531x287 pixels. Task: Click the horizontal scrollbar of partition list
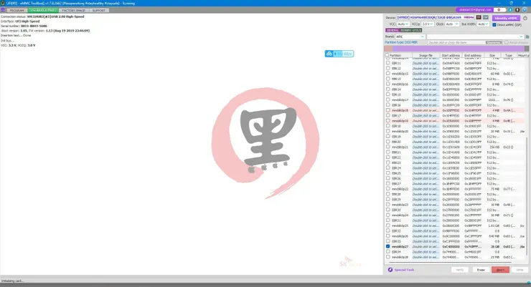tap(451, 262)
